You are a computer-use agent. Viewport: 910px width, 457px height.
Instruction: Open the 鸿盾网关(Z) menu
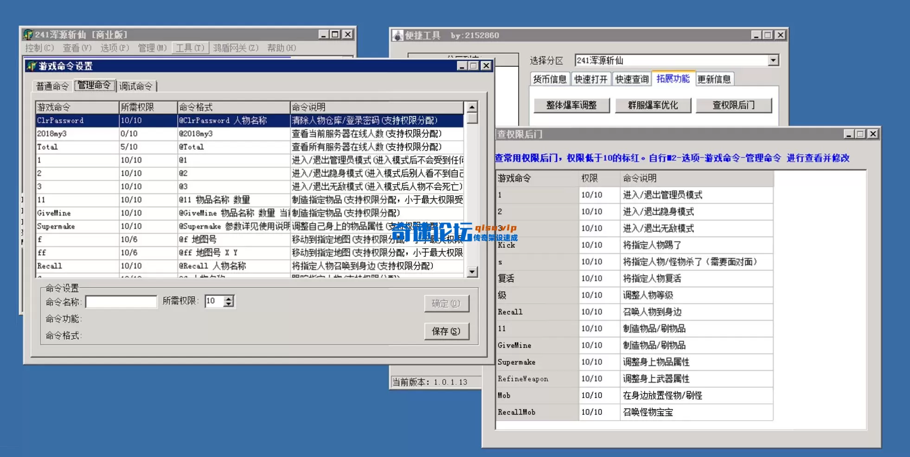tap(236, 48)
